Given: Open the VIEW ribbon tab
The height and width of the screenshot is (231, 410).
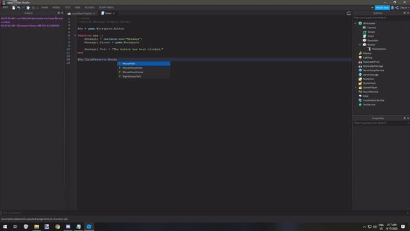Looking at the screenshot, I should point(78,8).
